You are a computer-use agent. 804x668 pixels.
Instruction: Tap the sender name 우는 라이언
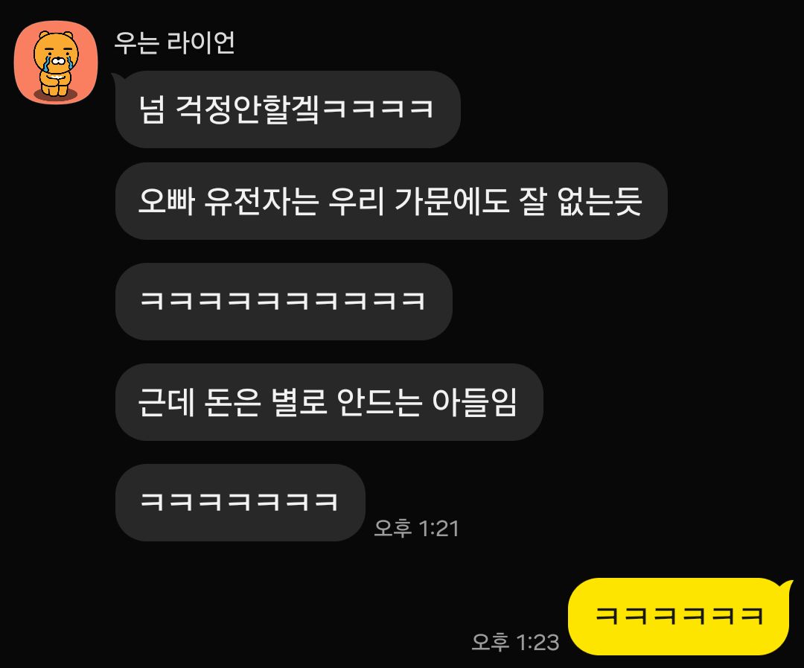tap(174, 42)
